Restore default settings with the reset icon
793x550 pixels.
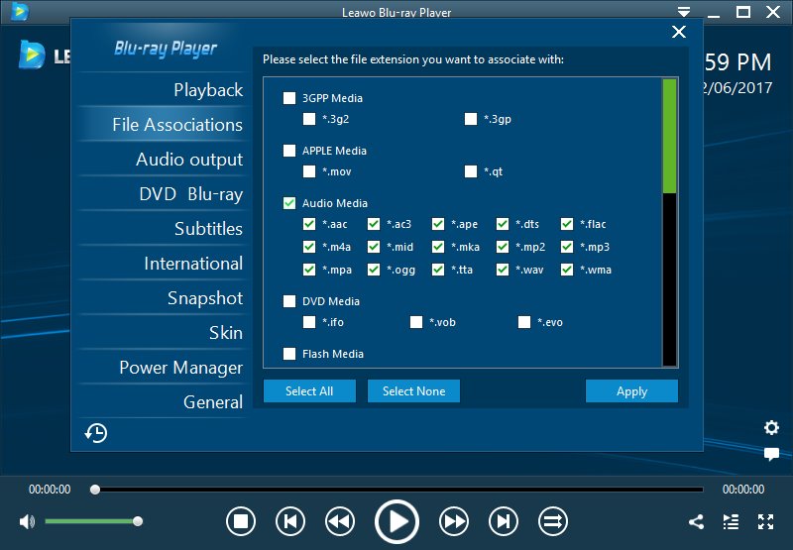pyautogui.click(x=96, y=433)
